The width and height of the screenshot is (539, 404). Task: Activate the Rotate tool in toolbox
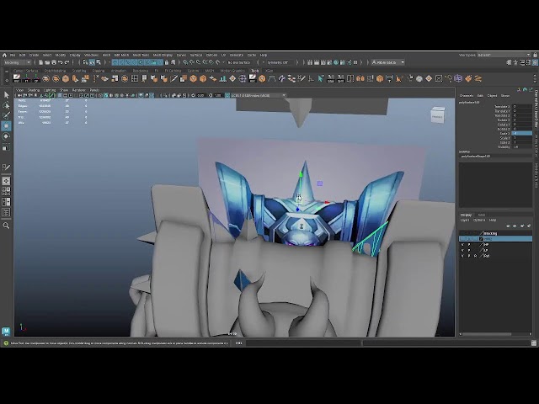[x=6, y=136]
